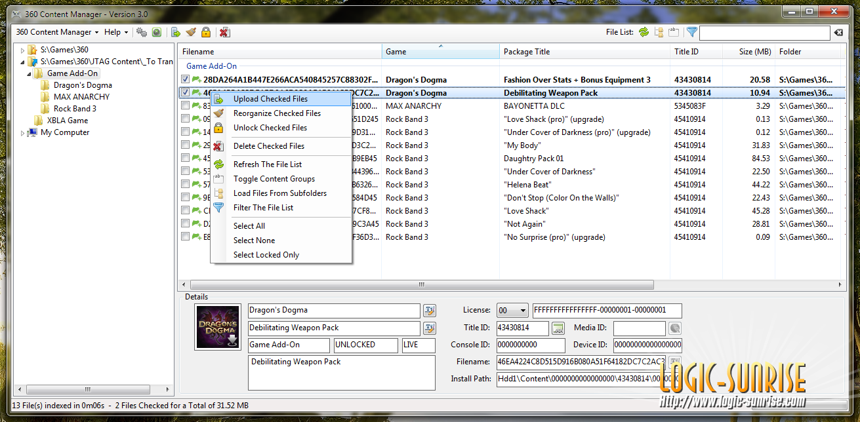Open the 360 Content Manager dropdown menu
This screenshot has width=860, height=422.
click(57, 32)
